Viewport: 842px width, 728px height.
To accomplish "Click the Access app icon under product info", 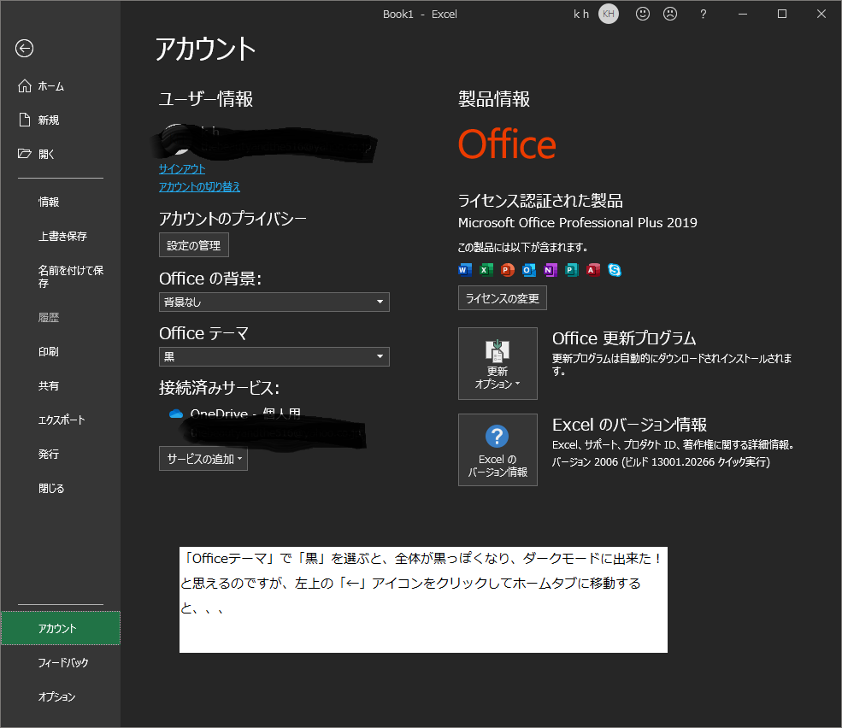I will point(593,269).
